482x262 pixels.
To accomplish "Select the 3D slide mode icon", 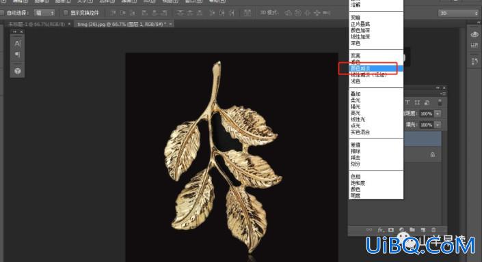I will (317, 13).
